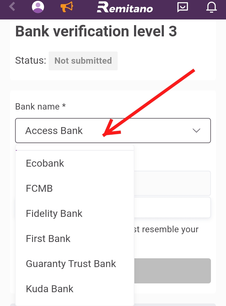Click the upper input field behind the dropdown
226x306 pixels.
(172, 183)
